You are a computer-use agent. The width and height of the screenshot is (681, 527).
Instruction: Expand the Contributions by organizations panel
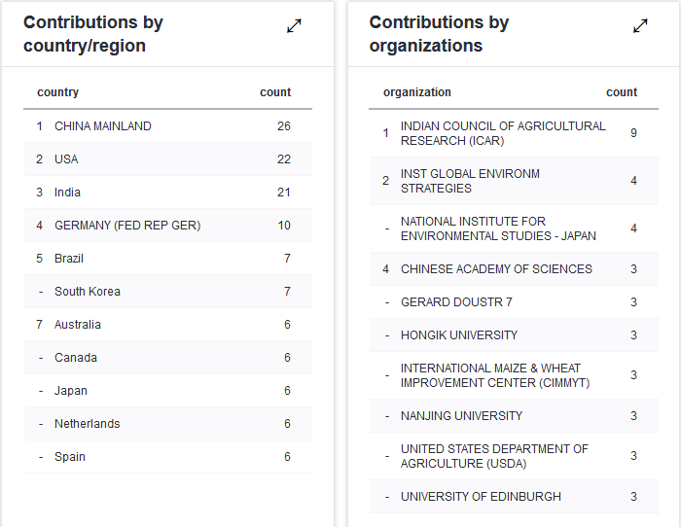click(x=640, y=26)
